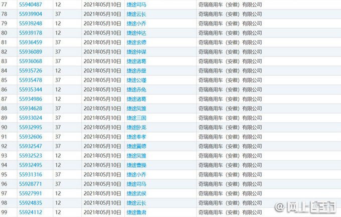The height and width of the screenshot is (217, 341).
Task: Click the 捷途仲达 trademark name
Action: coord(136,33)
